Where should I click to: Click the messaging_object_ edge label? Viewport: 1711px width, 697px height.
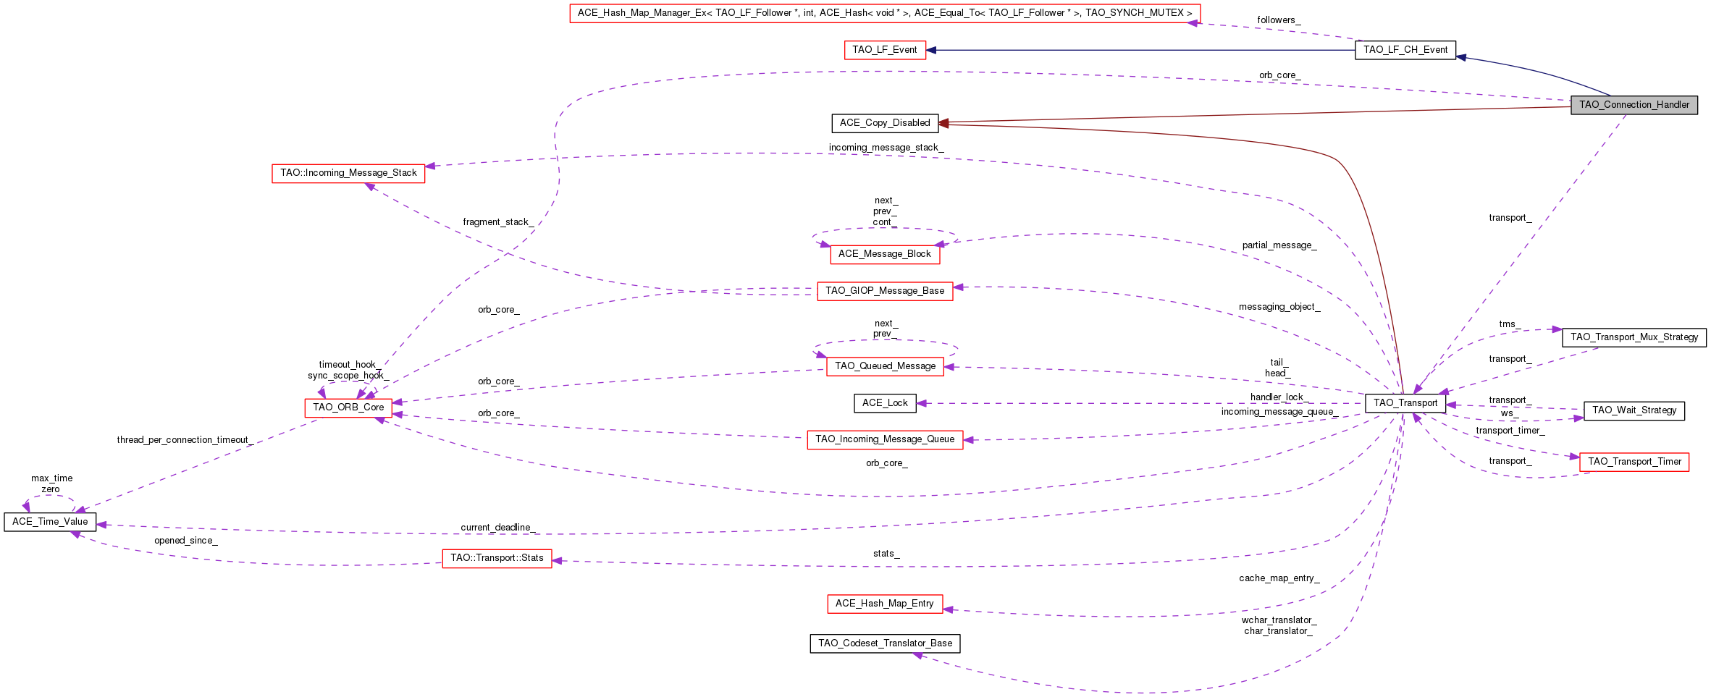click(x=1279, y=307)
